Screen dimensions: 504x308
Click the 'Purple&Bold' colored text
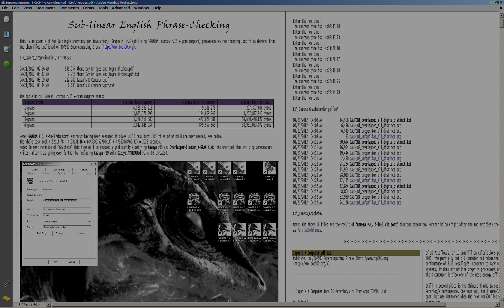click(305, 230)
